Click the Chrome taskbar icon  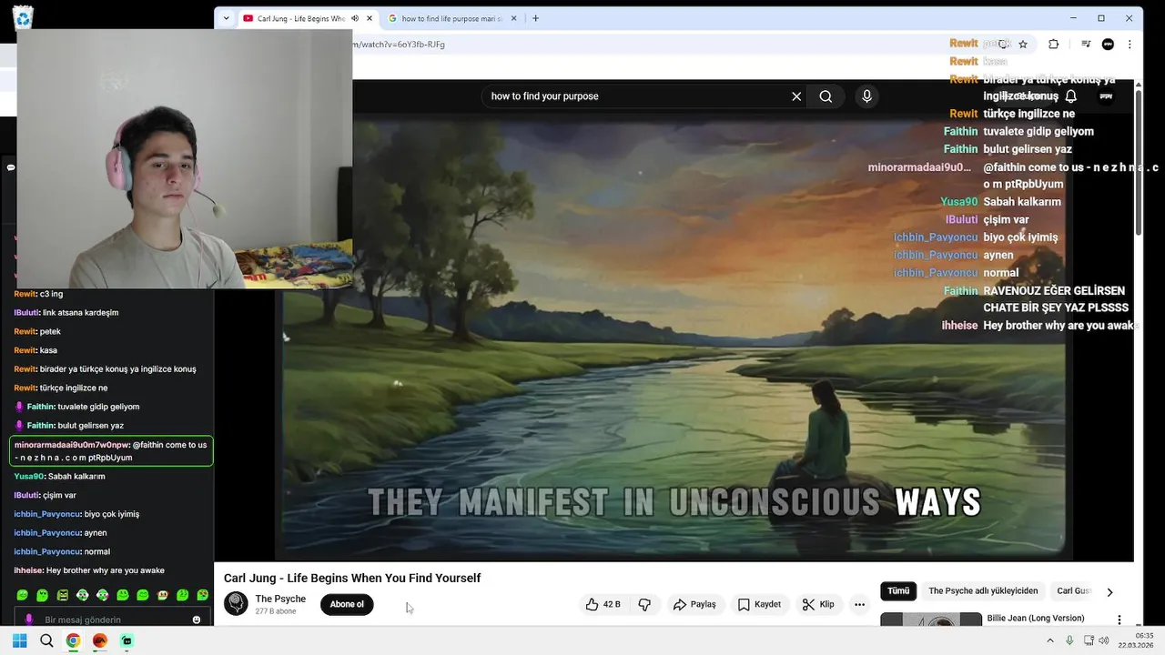(73, 640)
